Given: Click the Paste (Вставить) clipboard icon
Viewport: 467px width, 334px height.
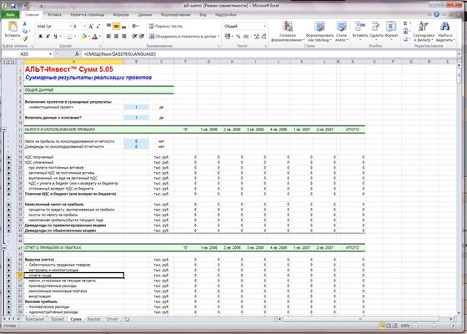Looking at the screenshot, I should (13, 27).
